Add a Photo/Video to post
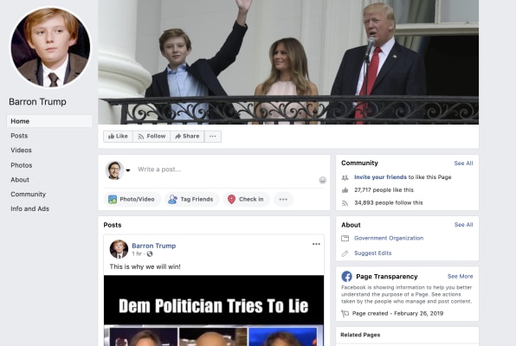This screenshot has height=346, width=516. (x=132, y=199)
